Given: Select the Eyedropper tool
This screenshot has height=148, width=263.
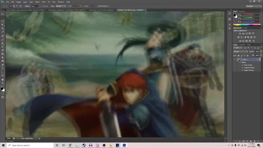Looking at the screenshot, I should [x=2, y=32].
